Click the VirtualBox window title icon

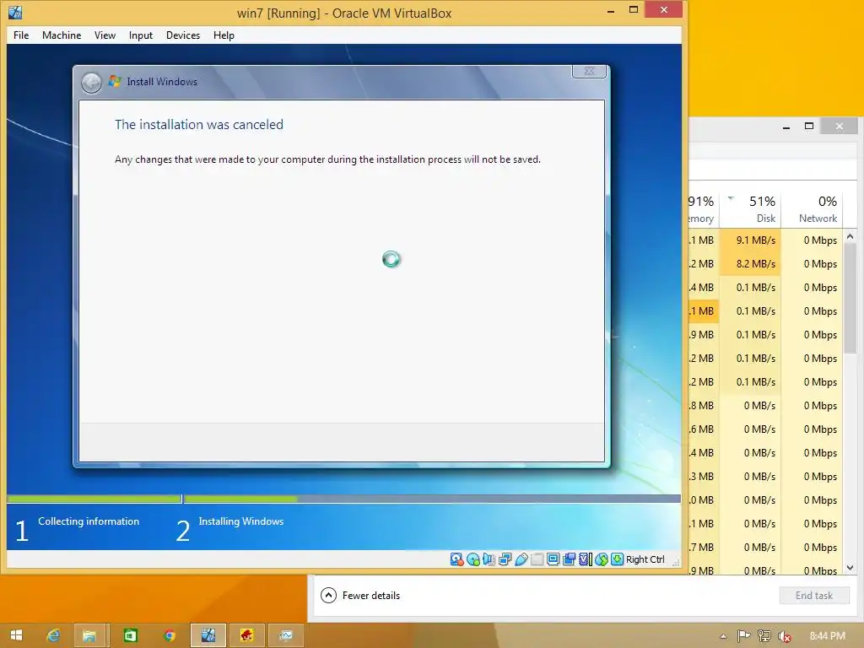15,12
